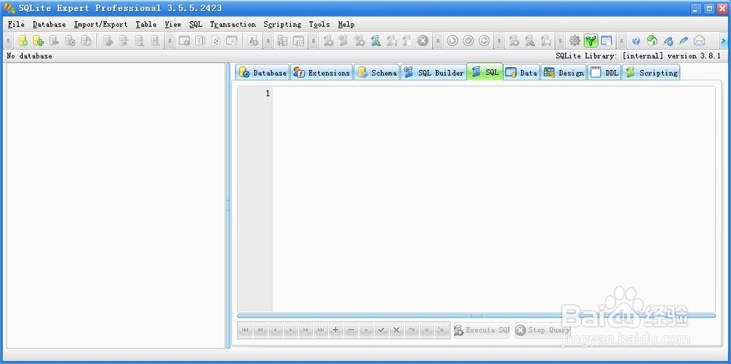Switch to the Data tab
Screen dimensions: 731x364
tap(522, 72)
